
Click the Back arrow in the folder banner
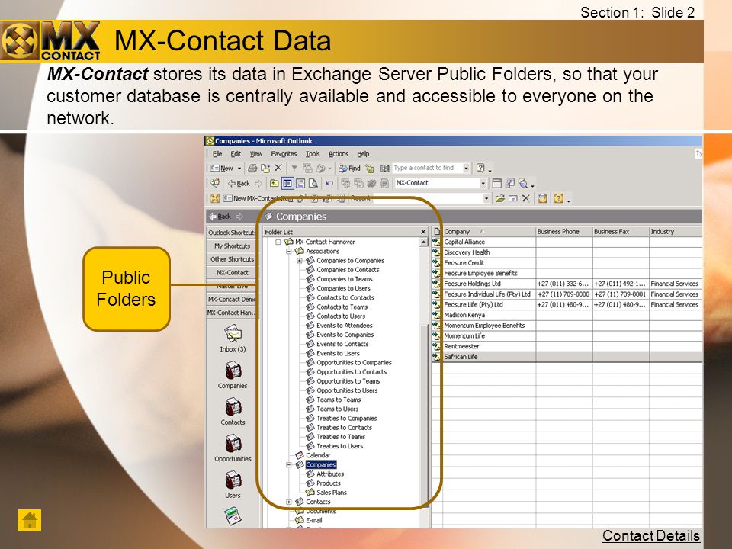pos(219,216)
